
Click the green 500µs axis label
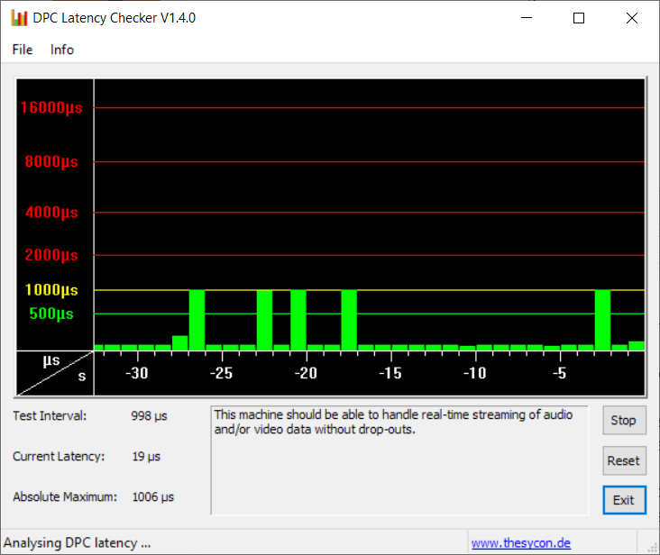coord(51,314)
